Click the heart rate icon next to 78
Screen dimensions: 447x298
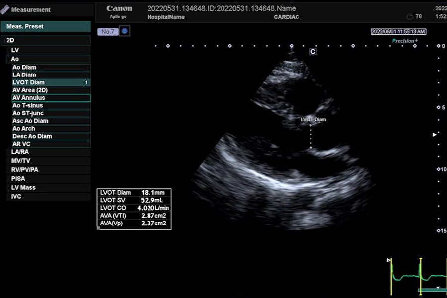click(410, 16)
